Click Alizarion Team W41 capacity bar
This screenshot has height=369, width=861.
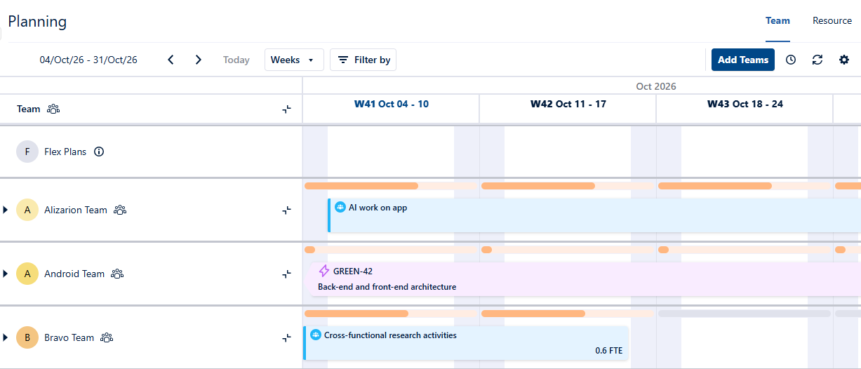point(391,186)
